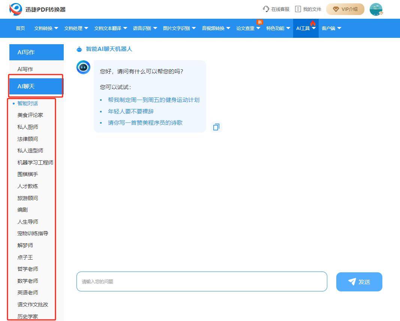Click the user avatar in the top-right corner
Image resolution: width=400 pixels, height=321 pixels.
tap(376, 9)
